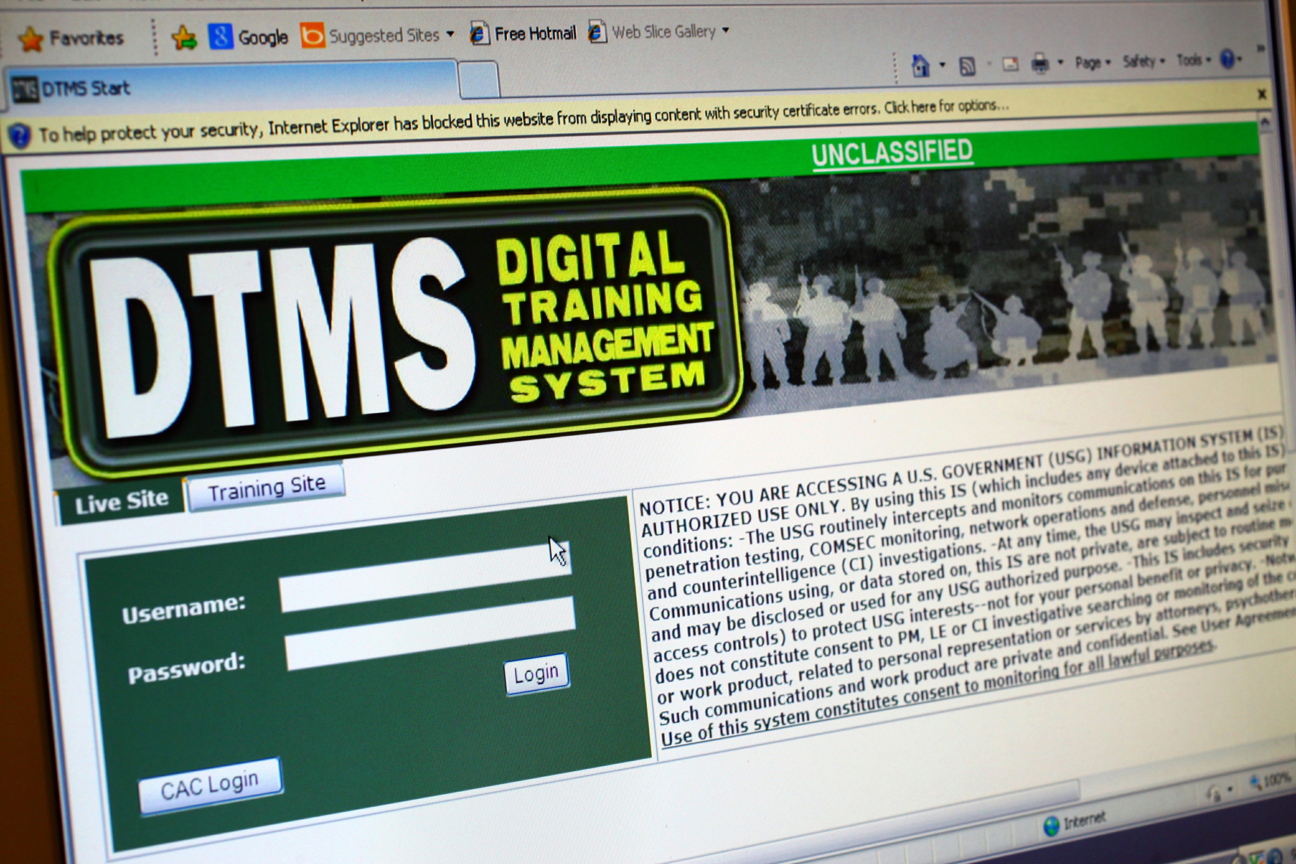Screen dimensions: 1296x864
Task: Click the UNCLASSIFIED link
Action: (x=893, y=153)
